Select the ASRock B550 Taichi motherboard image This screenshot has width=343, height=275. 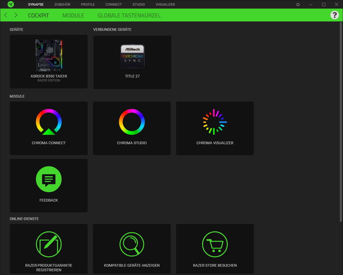pyautogui.click(x=49, y=55)
